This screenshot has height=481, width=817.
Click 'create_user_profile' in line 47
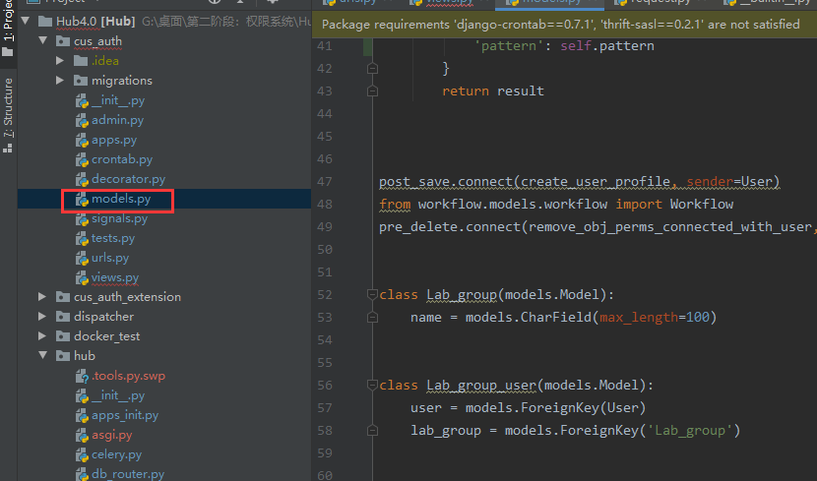596,182
